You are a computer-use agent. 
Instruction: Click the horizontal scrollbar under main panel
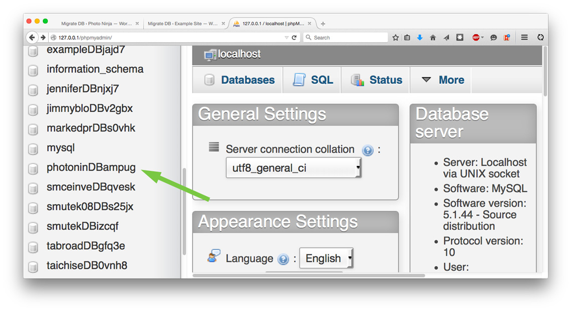(x=309, y=275)
